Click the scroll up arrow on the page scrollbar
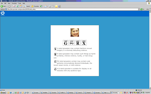Viewport: 151px width, 94px height. 150,12
